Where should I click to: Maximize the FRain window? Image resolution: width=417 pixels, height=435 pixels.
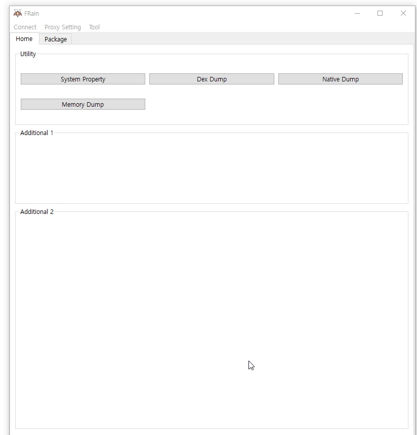pos(380,13)
